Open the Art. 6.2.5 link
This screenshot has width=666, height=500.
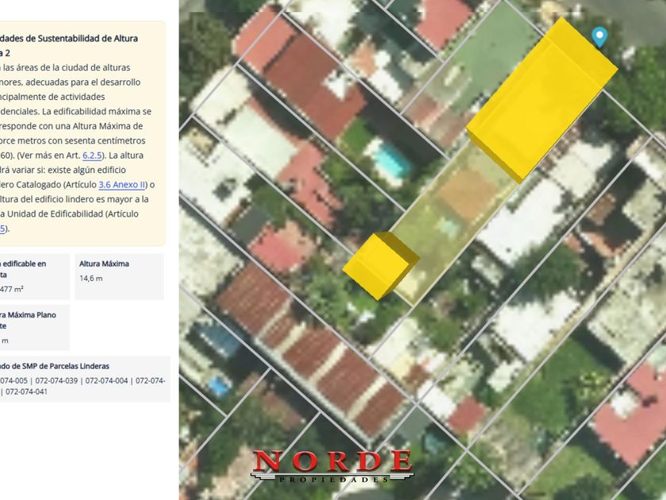[x=92, y=156]
